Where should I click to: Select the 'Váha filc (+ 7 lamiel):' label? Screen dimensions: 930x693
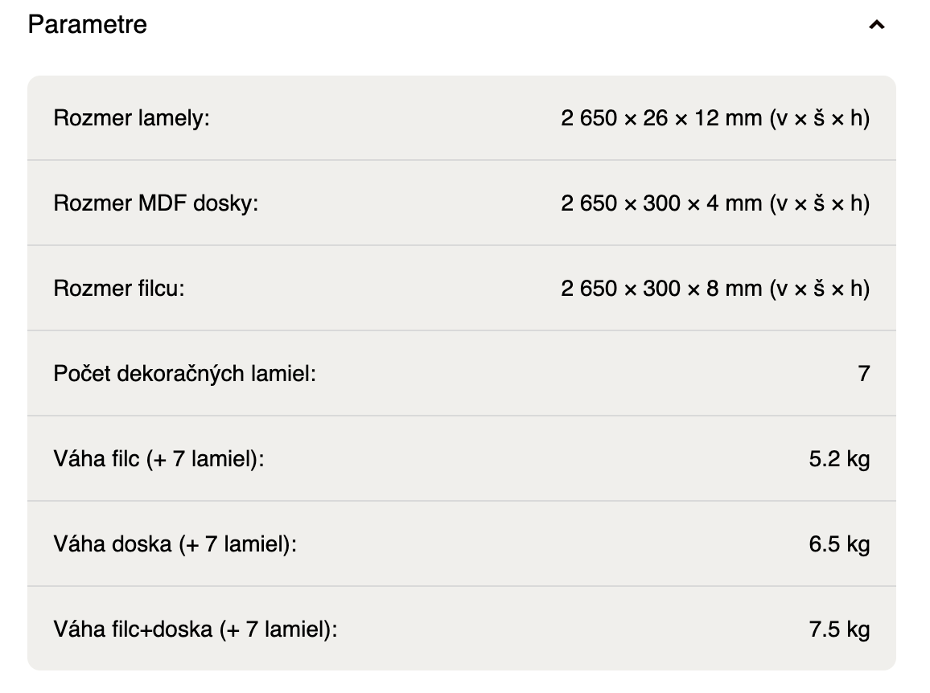click(158, 459)
